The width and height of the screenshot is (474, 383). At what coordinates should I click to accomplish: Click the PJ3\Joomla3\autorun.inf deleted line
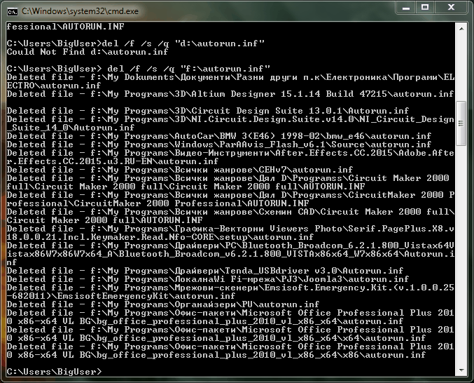pos(208,279)
